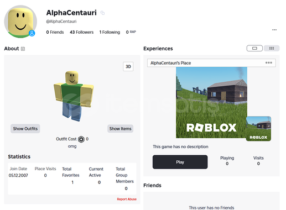
Task: Toggle the 3D avatar view
Action: pyautogui.click(x=128, y=66)
